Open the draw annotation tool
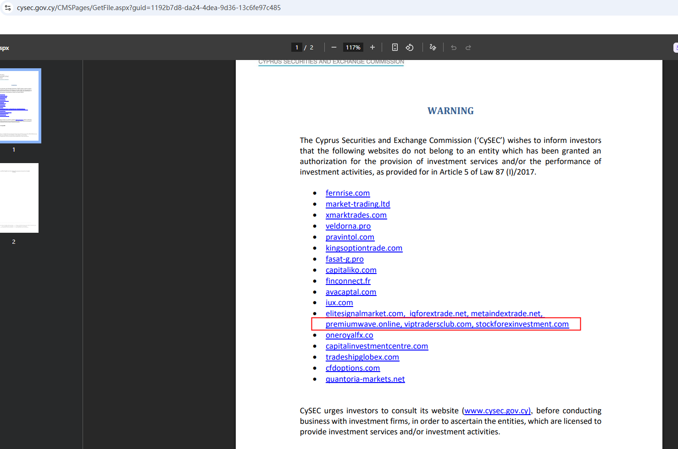 pyautogui.click(x=433, y=48)
